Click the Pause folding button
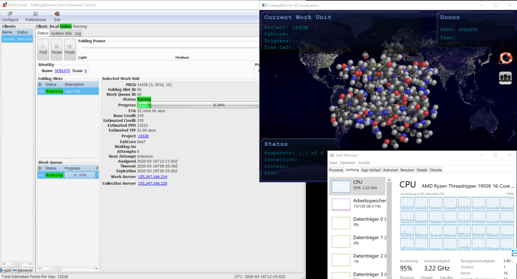 (x=57, y=49)
